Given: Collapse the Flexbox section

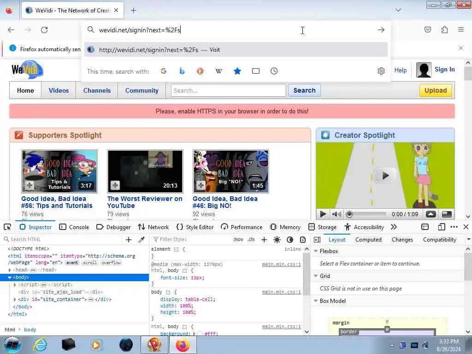Looking at the screenshot, I should [x=316, y=251].
